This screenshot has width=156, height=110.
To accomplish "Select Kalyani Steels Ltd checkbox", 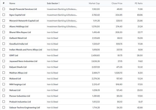I will pos(4,67).
